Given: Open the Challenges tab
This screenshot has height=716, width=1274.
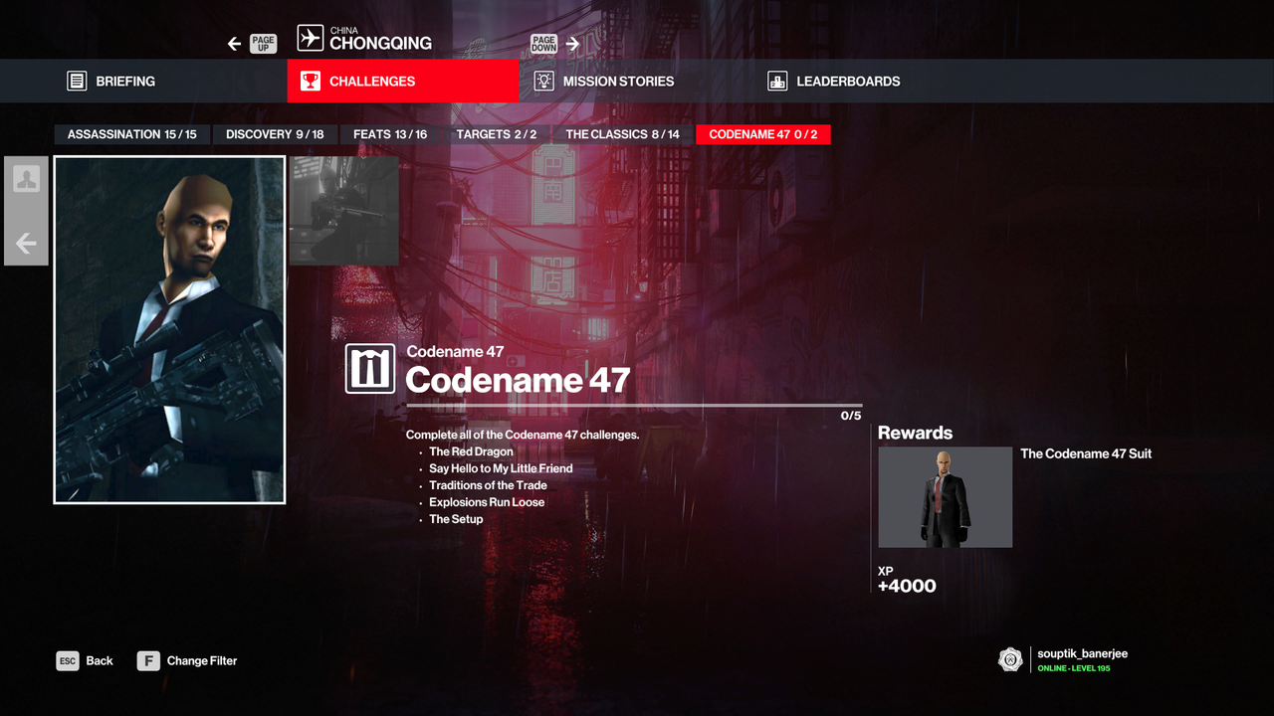Looking at the screenshot, I should coord(403,82).
